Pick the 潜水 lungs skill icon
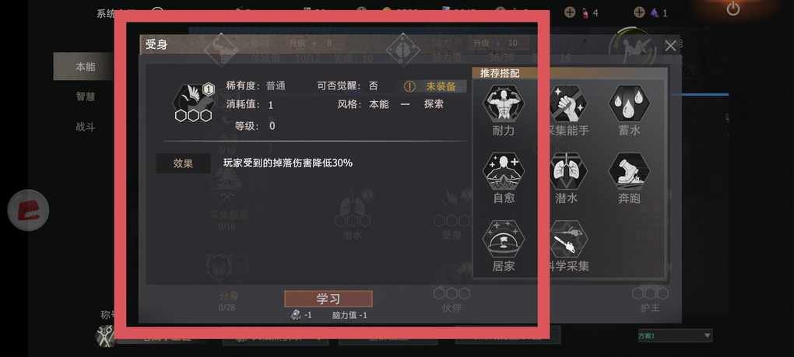Screen dimensions: 794x357 [566, 171]
